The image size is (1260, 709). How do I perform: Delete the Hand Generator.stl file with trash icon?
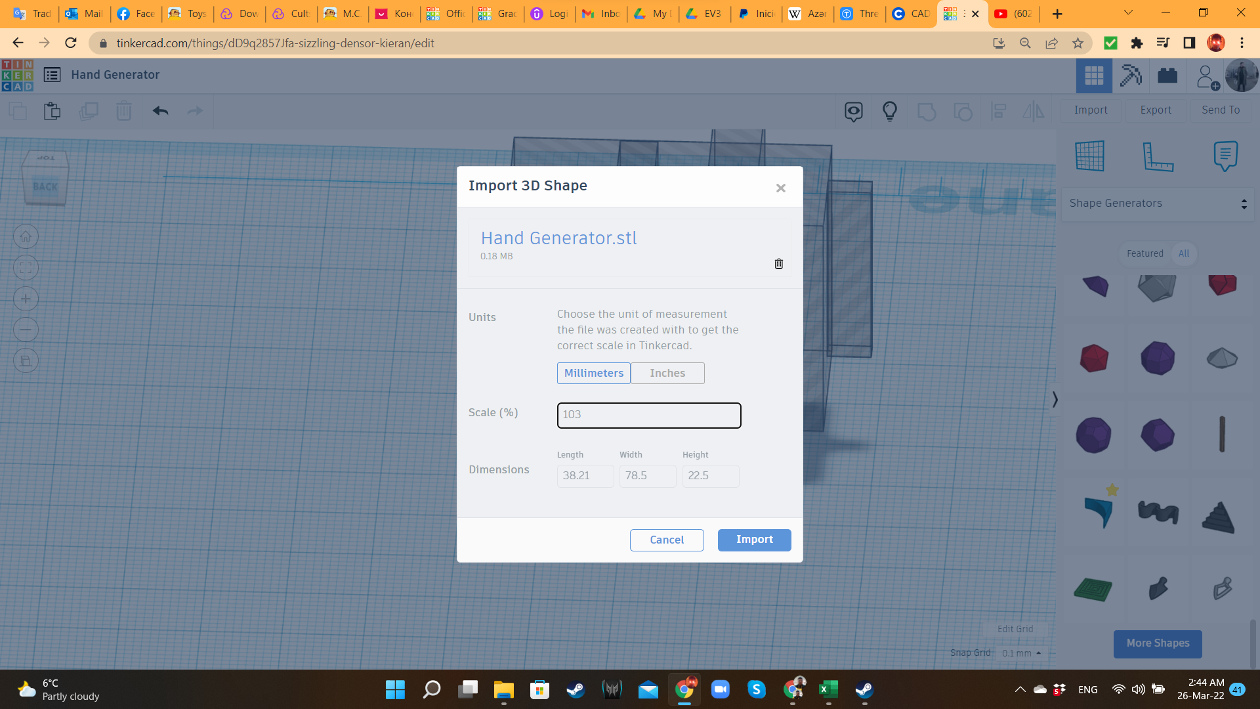click(778, 264)
